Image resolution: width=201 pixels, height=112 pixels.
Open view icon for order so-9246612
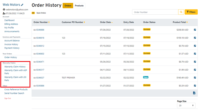(195, 46)
